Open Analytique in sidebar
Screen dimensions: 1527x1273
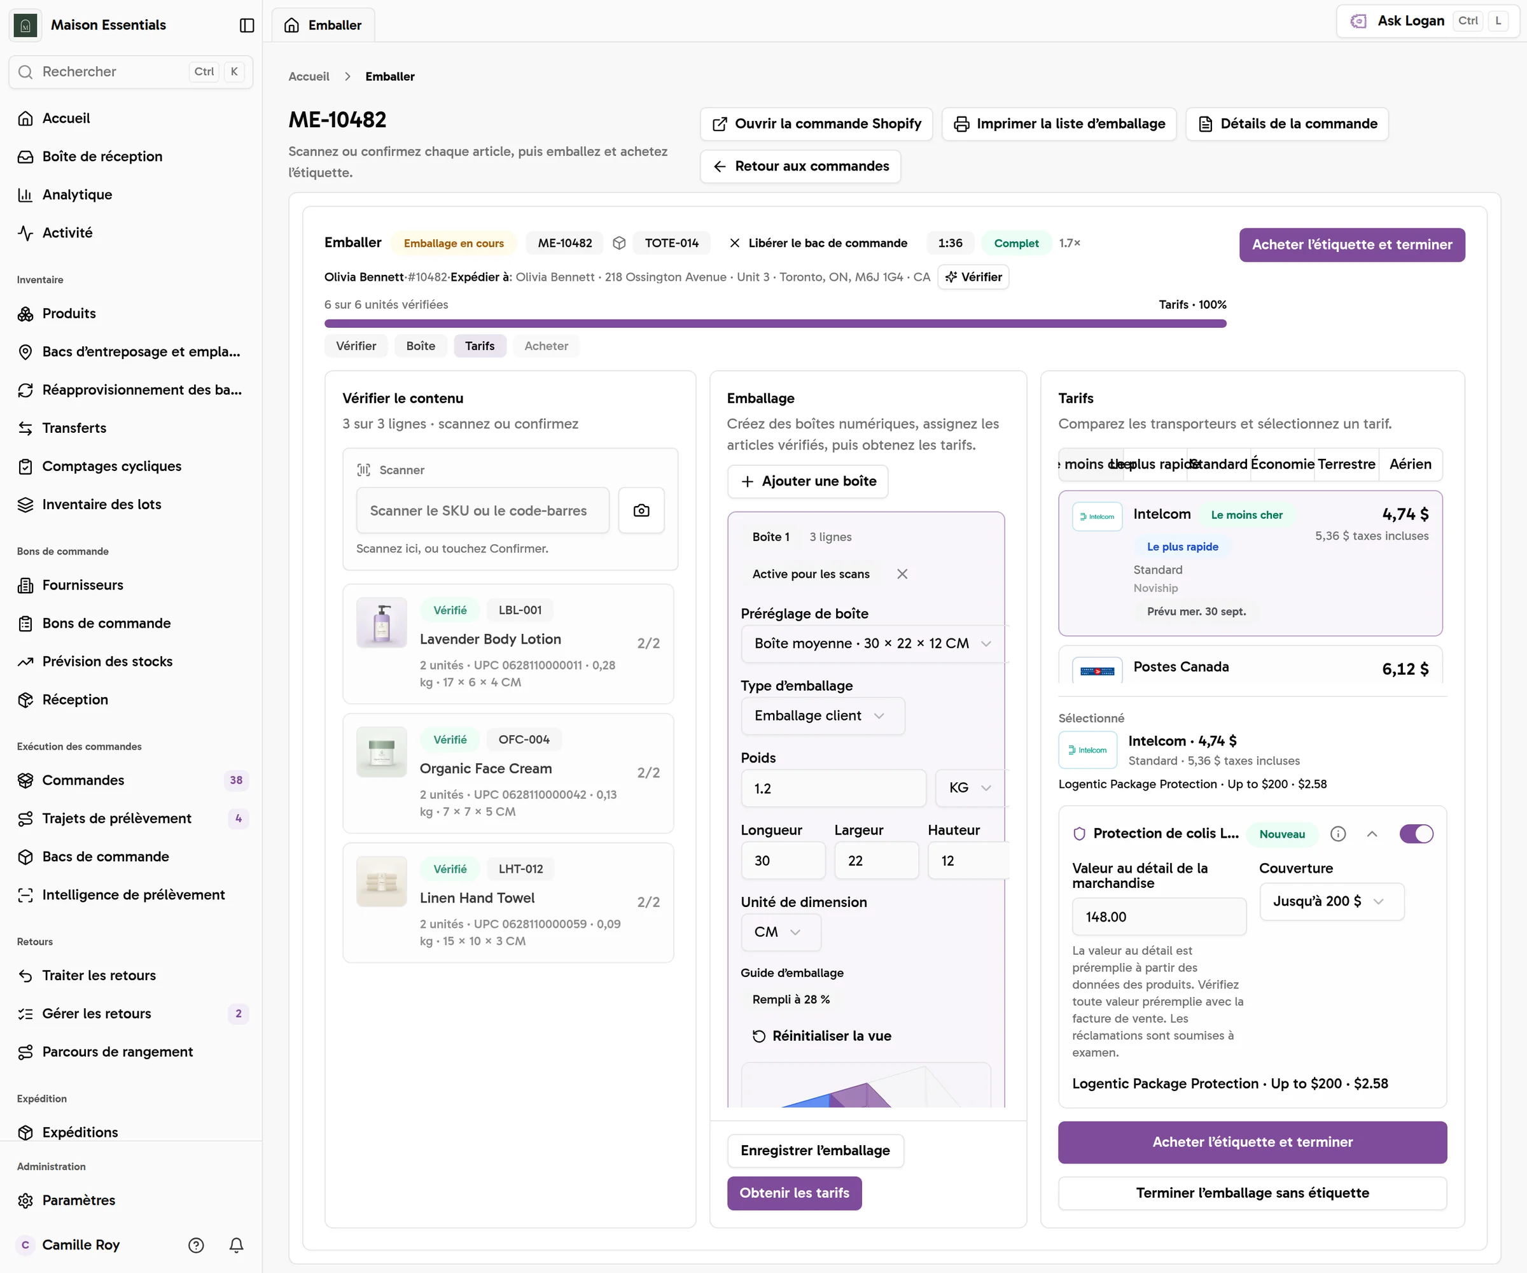131,194
